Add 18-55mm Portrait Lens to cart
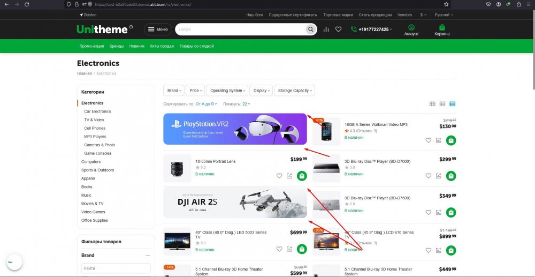The width and height of the screenshot is (535, 277). 302,176
